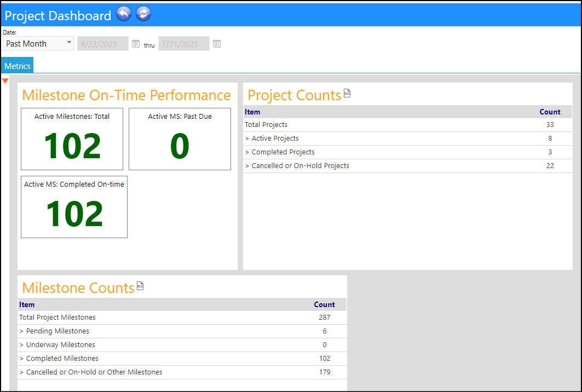This screenshot has height=392, width=582.
Task: Select Cancelled or On-Hold Projects row
Action: tap(407, 166)
